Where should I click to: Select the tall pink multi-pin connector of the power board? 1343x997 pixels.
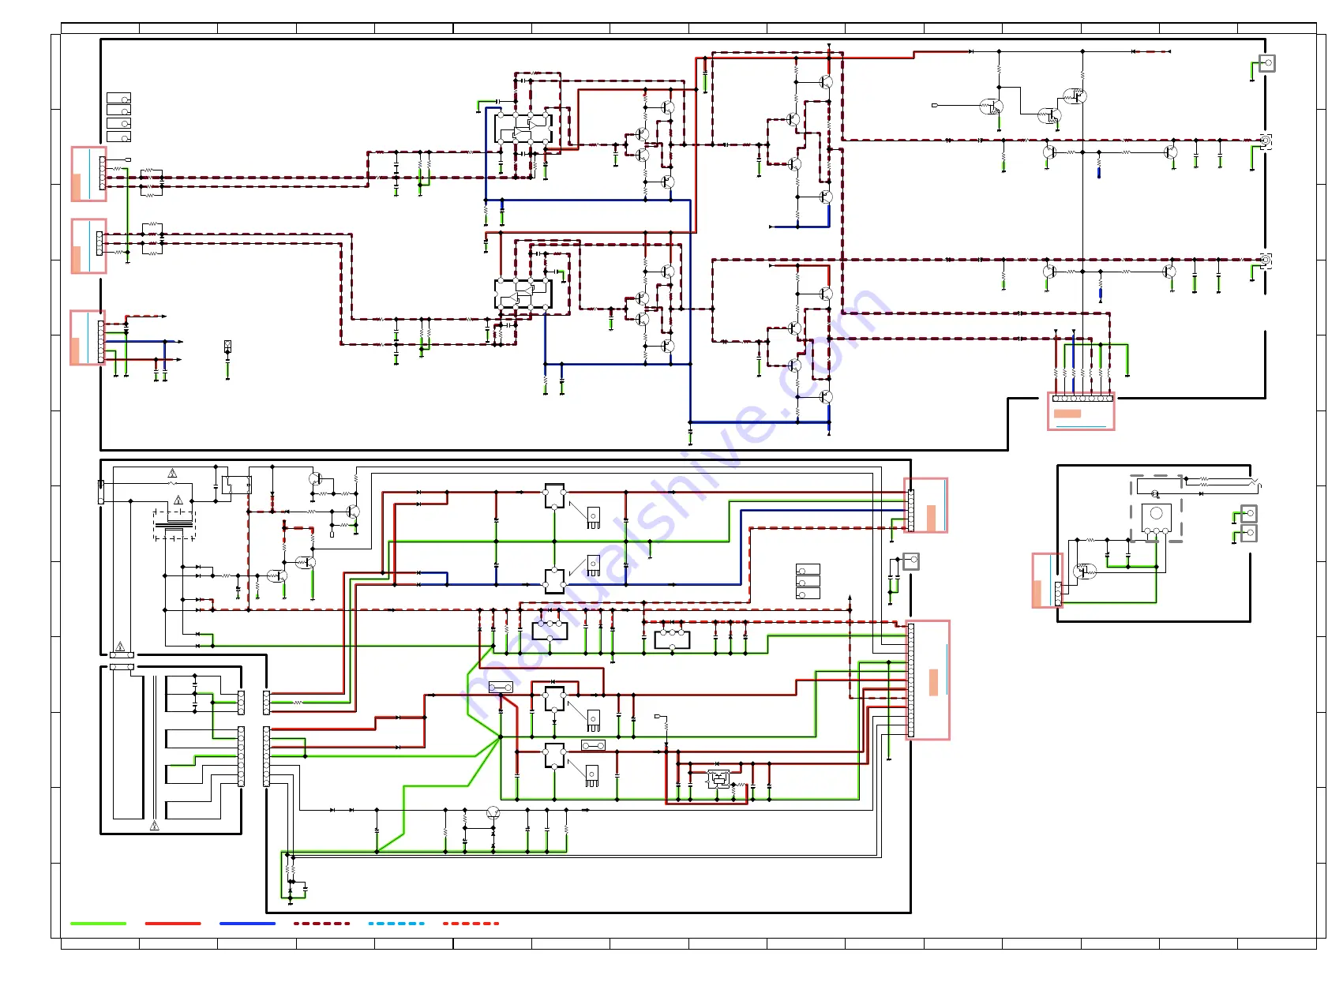[928, 680]
